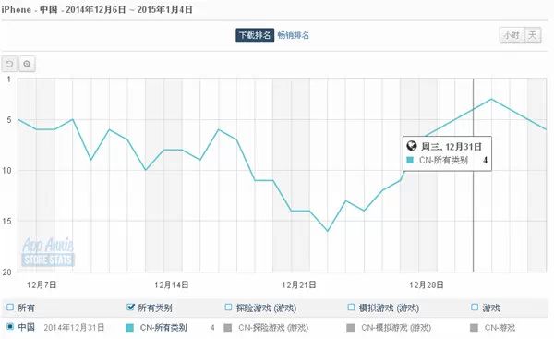Tick the 探险游戏 (游戏) checkbox

pyautogui.click(x=228, y=308)
